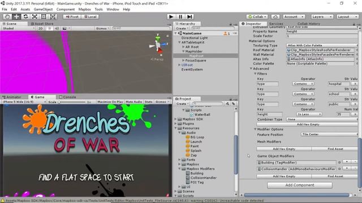Image resolution: width=362 pixels, height=203 pixels.
Task: Click Add New Empty under Filters
Action: tap(308, 124)
